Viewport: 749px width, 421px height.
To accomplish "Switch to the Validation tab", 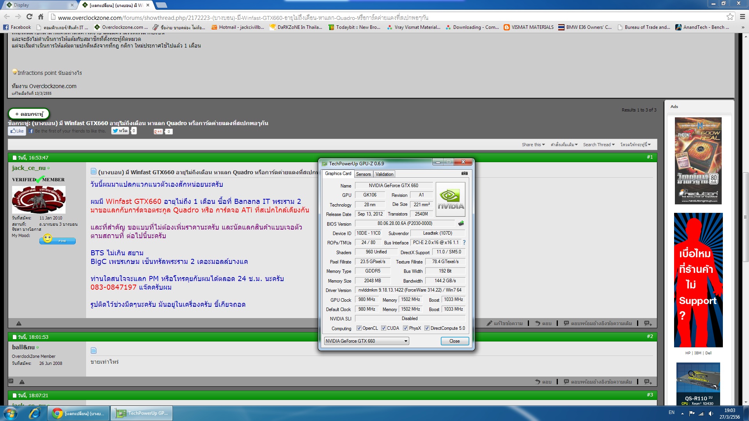I will click(384, 174).
